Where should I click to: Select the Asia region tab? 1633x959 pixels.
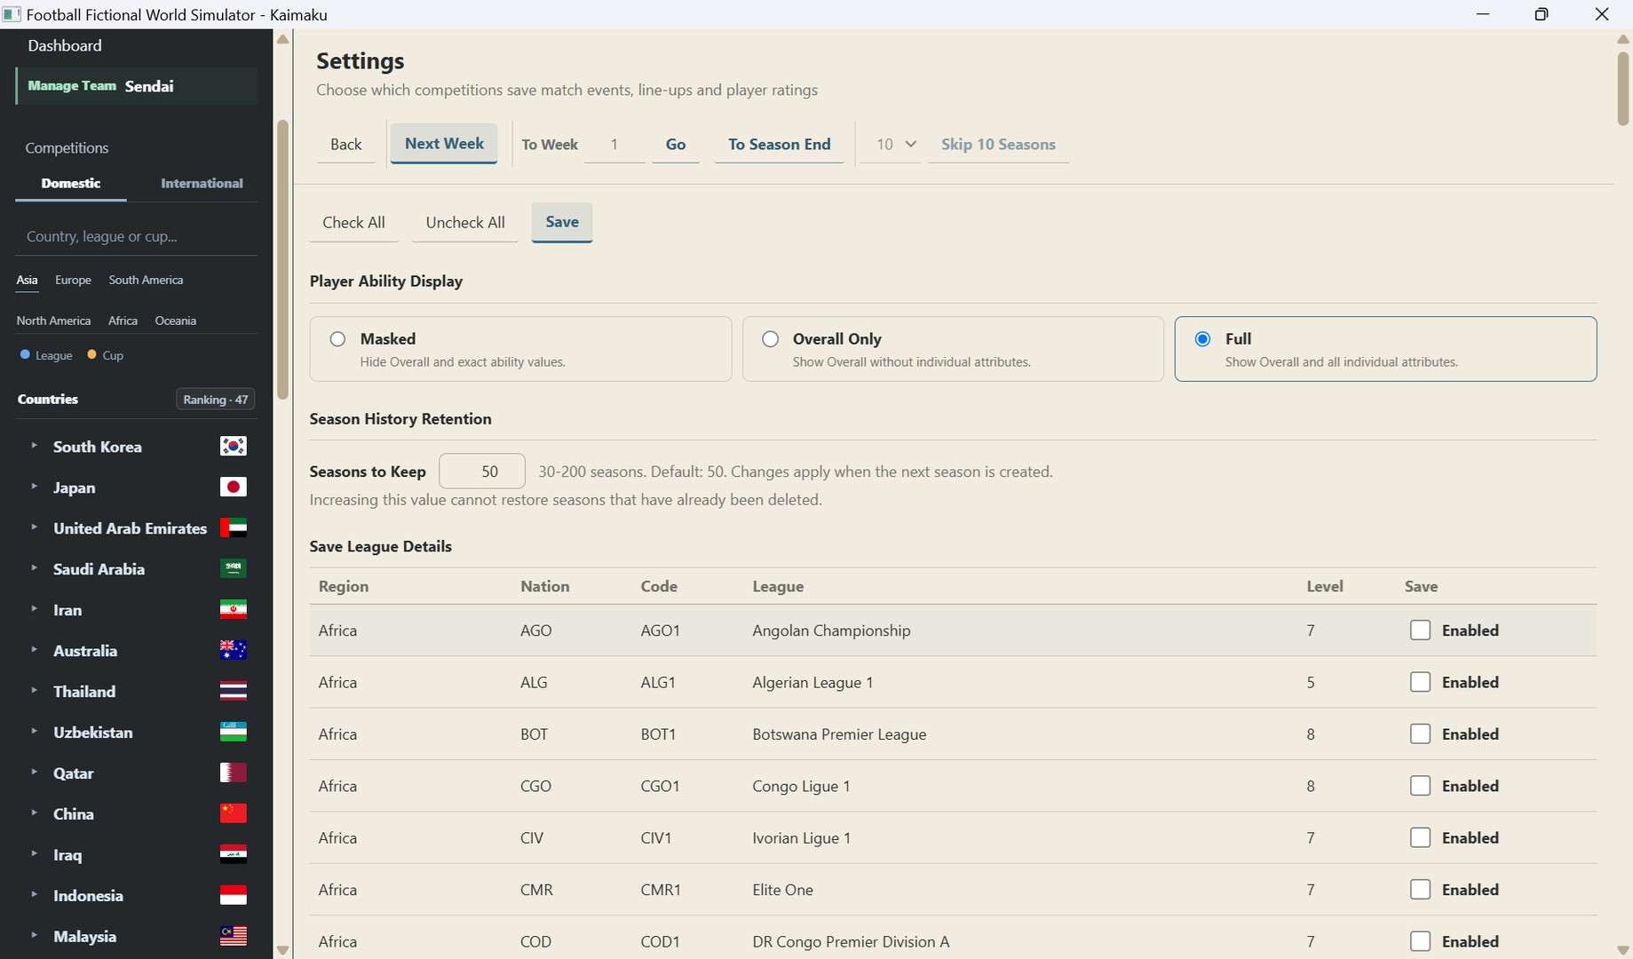tap(27, 280)
